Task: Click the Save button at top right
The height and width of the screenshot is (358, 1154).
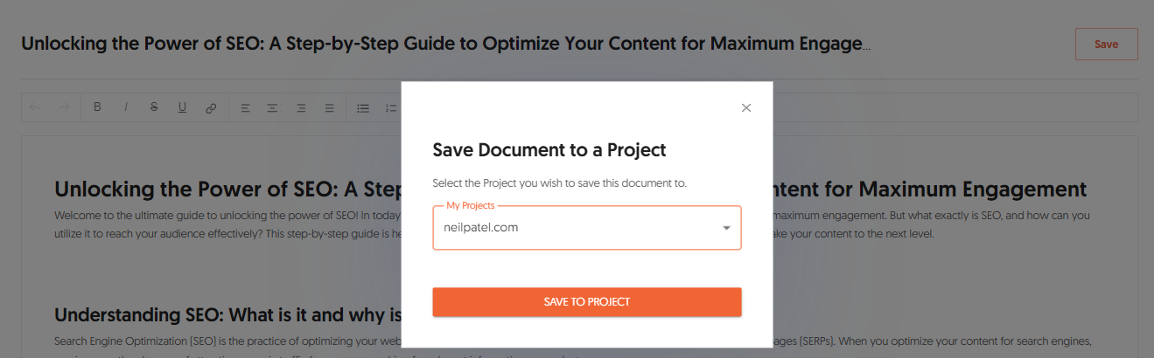Action: (x=1106, y=44)
